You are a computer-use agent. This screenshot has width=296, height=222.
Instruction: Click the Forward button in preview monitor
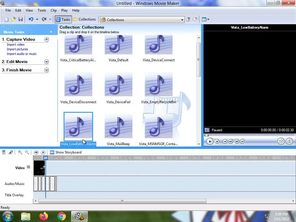(x=243, y=141)
